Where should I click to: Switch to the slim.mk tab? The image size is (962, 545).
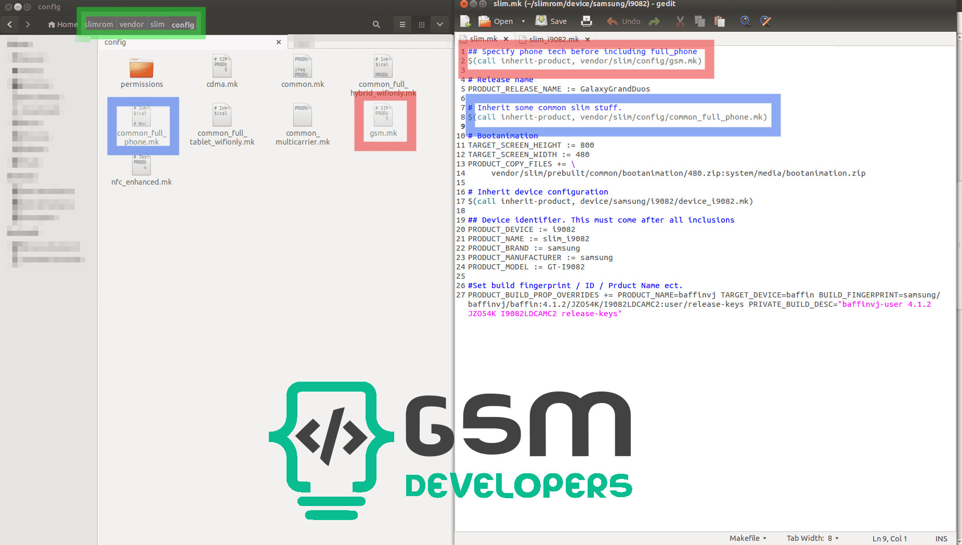(484, 39)
